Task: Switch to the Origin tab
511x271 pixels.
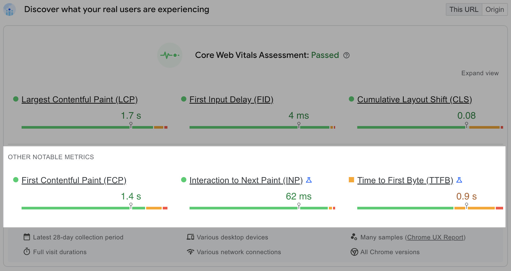Action: [x=494, y=9]
